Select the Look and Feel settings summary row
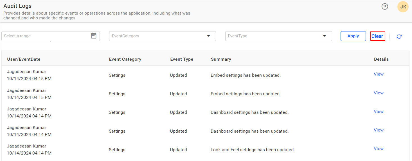 coord(253,150)
